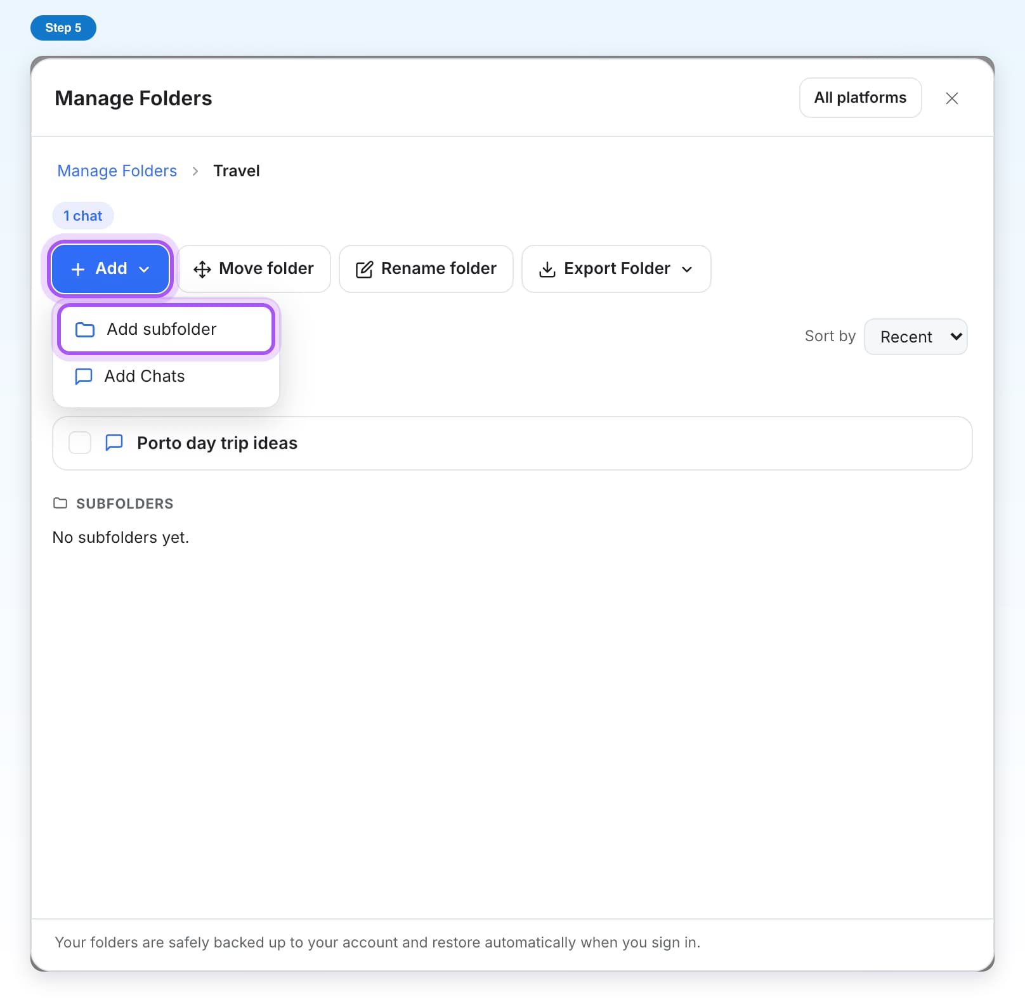Open the Add dropdown button
The width and height of the screenshot is (1025, 1002).
point(110,269)
